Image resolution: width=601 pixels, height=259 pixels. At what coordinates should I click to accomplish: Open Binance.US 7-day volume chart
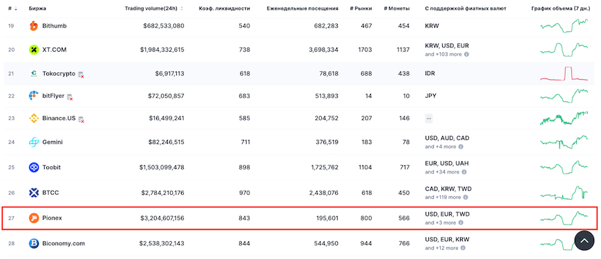pyautogui.click(x=564, y=118)
